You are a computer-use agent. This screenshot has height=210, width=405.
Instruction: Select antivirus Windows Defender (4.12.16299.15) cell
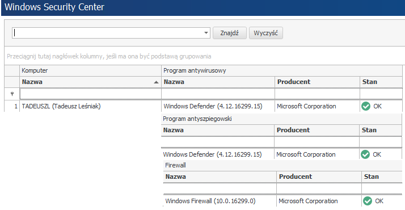tap(218, 106)
